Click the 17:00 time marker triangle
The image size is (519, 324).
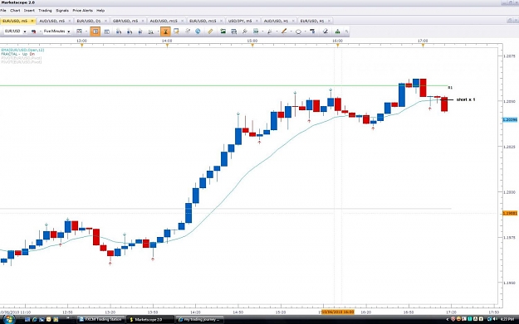pyautogui.click(x=423, y=46)
